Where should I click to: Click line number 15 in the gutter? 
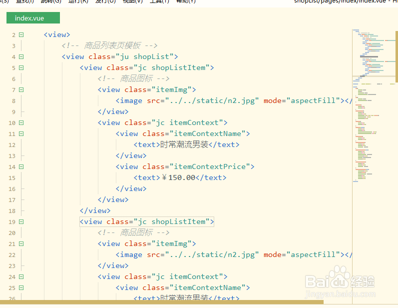point(12,178)
